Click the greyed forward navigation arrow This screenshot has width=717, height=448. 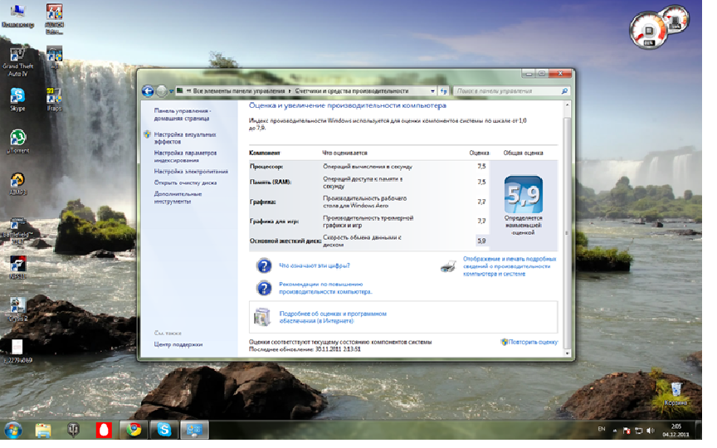pos(162,91)
